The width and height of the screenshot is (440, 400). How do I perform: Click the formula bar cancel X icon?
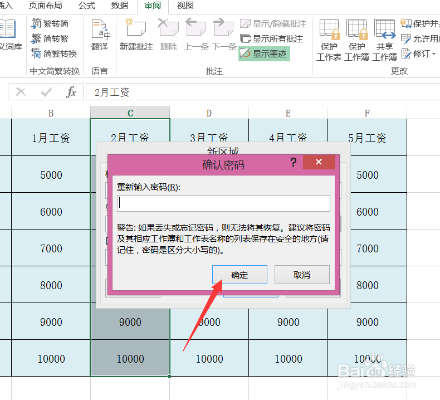(21, 92)
